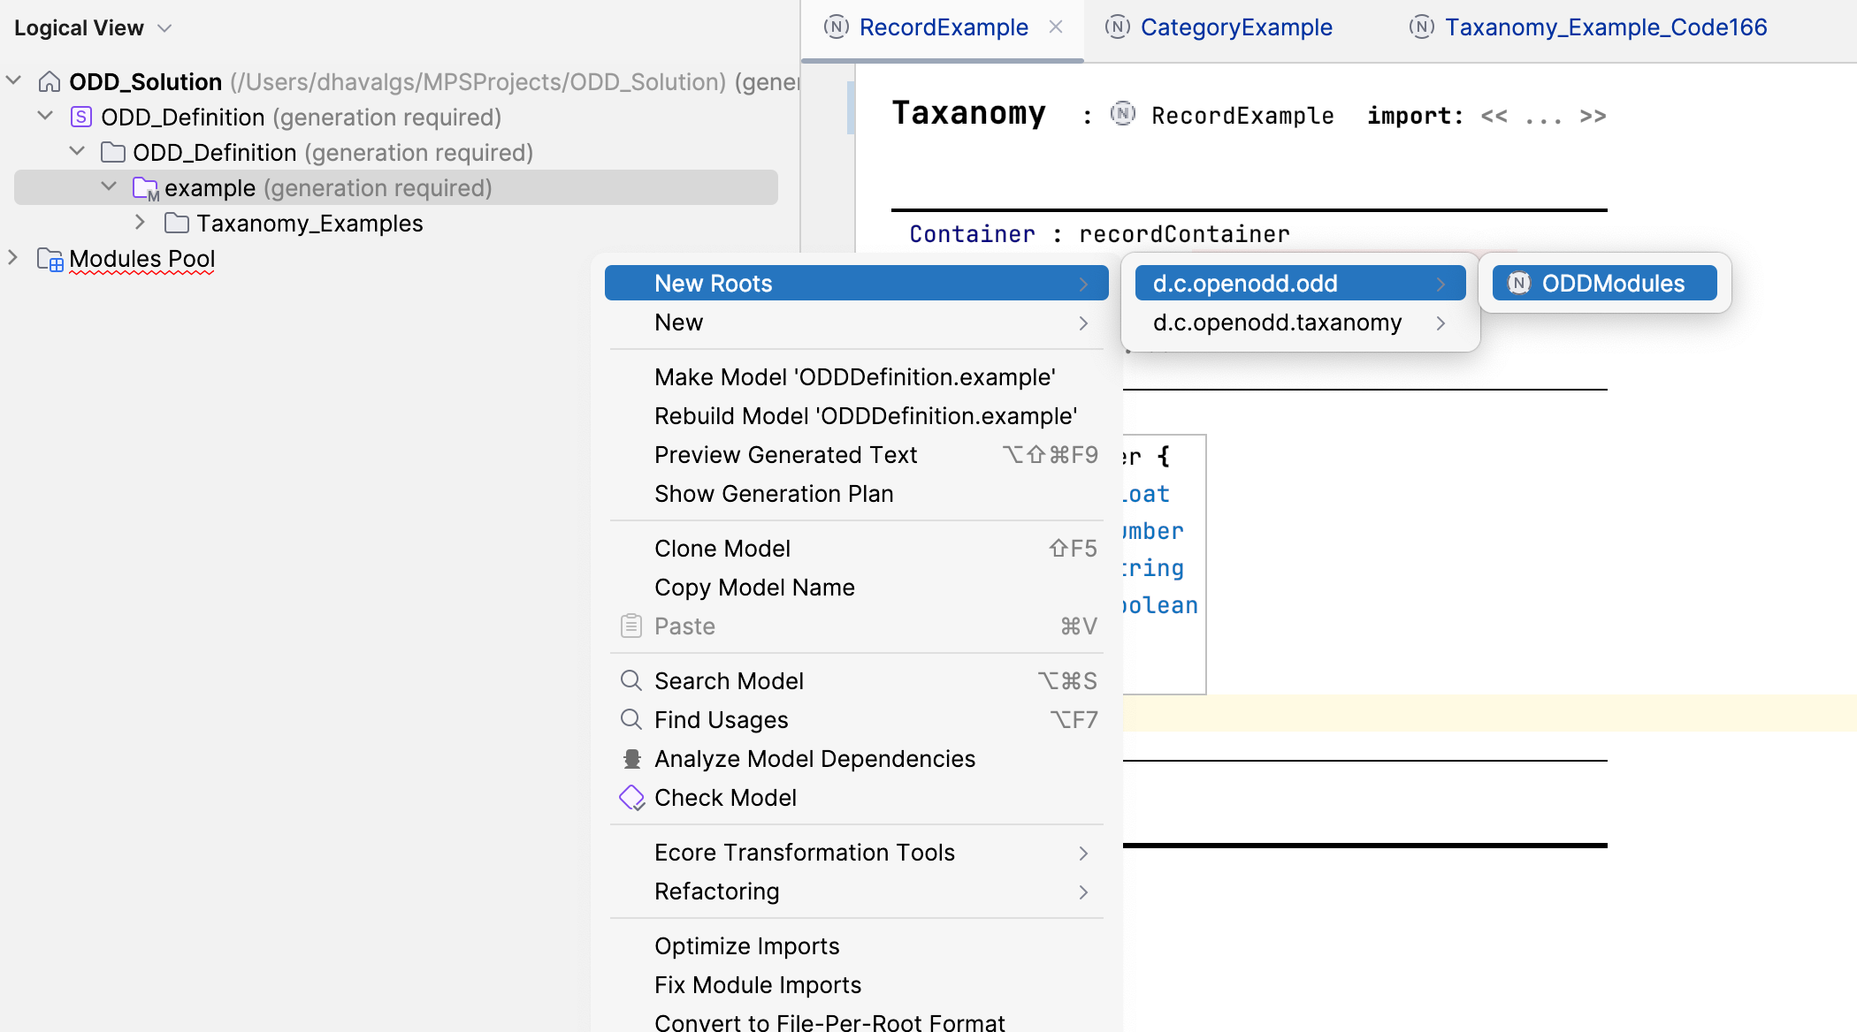Click the ODD_Solution project home icon

click(x=50, y=82)
